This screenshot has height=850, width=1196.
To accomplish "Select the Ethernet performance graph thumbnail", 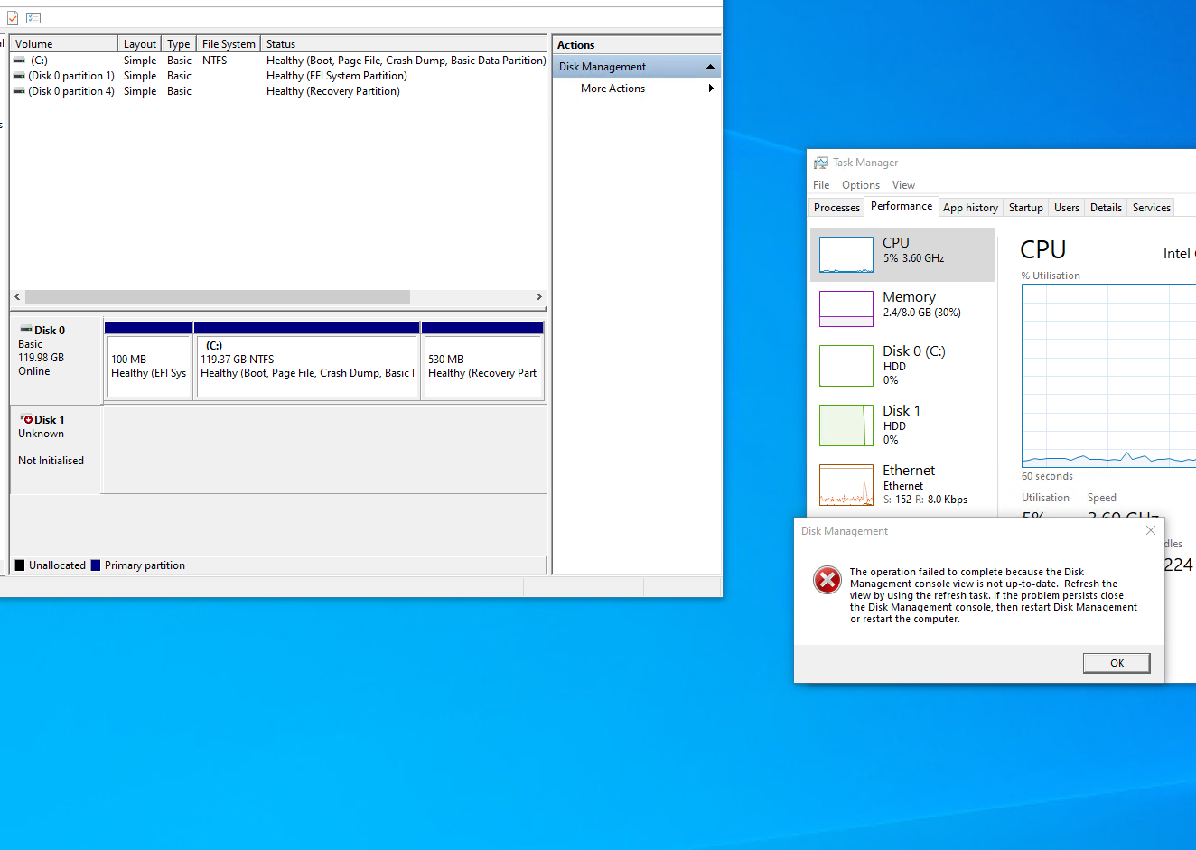I will (x=846, y=485).
